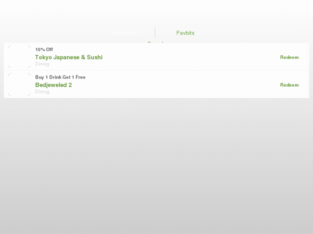The image size is (313, 234).
Task: Tap the Bedjeweled 2 logo placeholder
Action: coord(19,85)
